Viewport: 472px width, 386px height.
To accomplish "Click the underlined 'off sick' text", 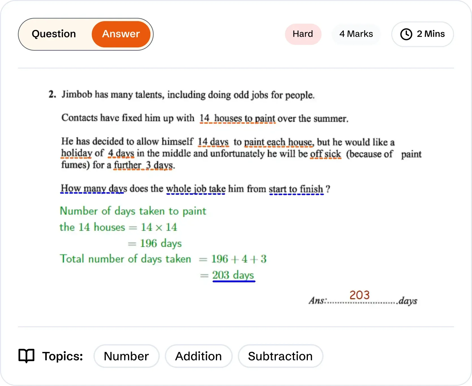I will pyautogui.click(x=325, y=154).
